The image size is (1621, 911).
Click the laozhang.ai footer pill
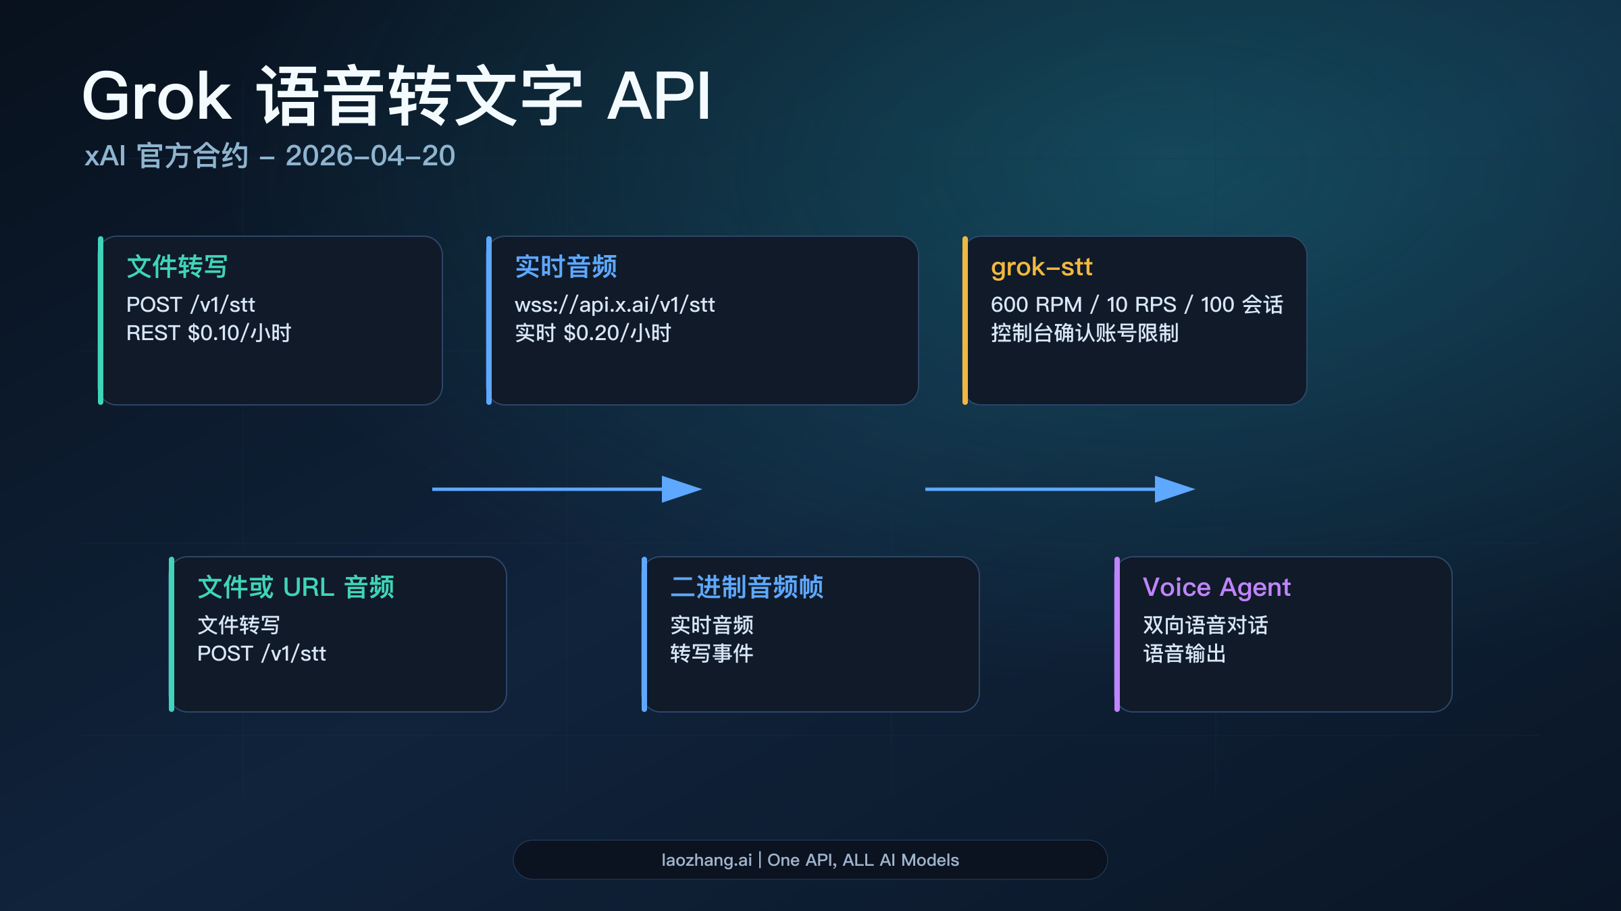pos(809,860)
